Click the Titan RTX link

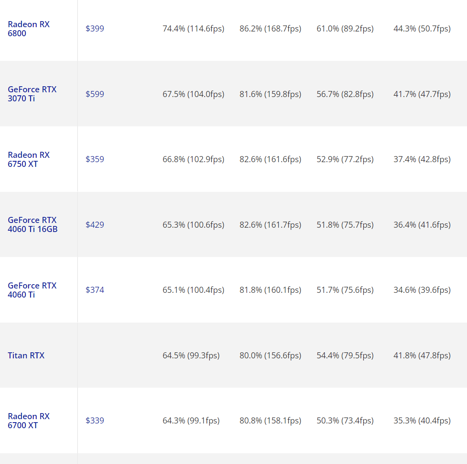[x=26, y=355]
